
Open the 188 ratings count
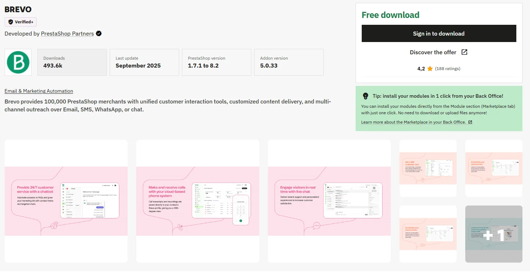pos(447,69)
